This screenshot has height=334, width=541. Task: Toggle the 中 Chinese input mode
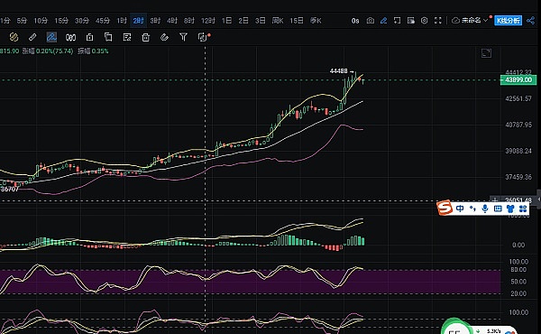point(460,209)
